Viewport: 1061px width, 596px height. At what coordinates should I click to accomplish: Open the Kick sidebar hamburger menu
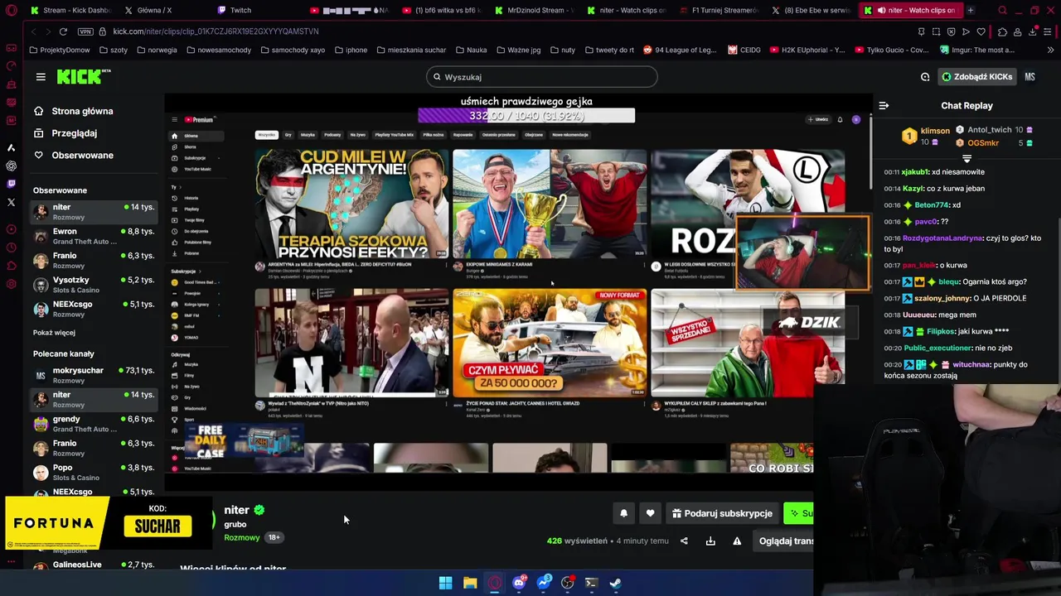(x=41, y=77)
